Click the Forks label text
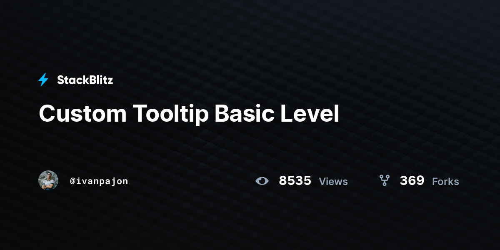Image resolution: width=500 pixels, height=250 pixels. pos(445,182)
